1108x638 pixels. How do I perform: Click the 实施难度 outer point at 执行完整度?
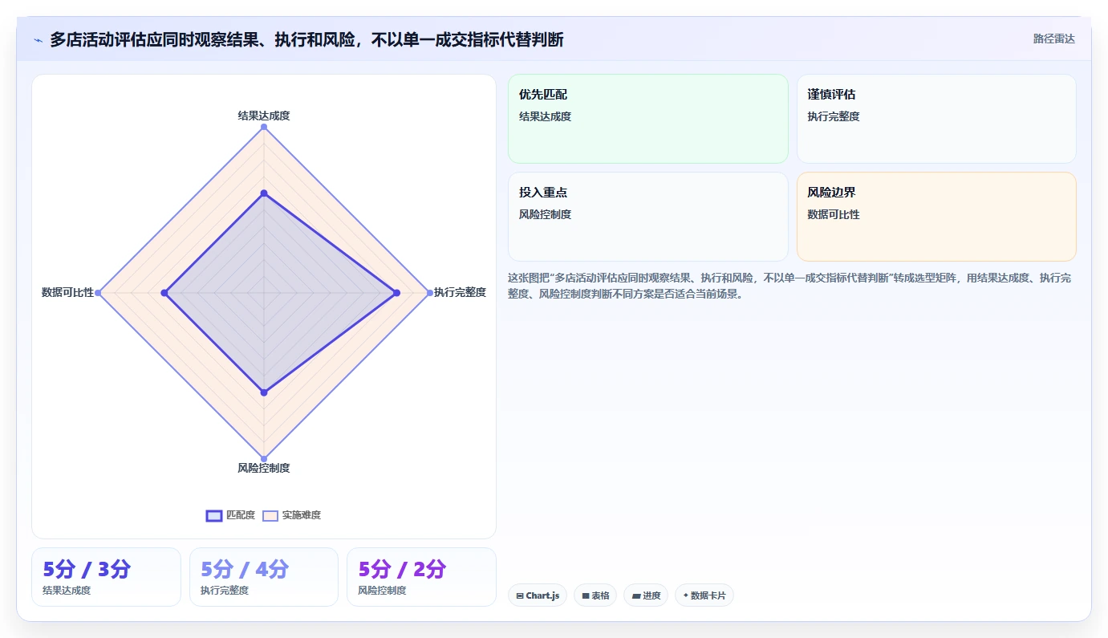[x=429, y=293]
